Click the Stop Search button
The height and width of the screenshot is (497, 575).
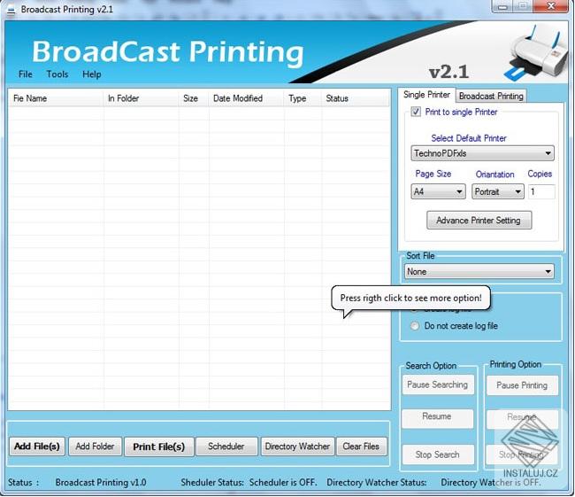click(438, 454)
